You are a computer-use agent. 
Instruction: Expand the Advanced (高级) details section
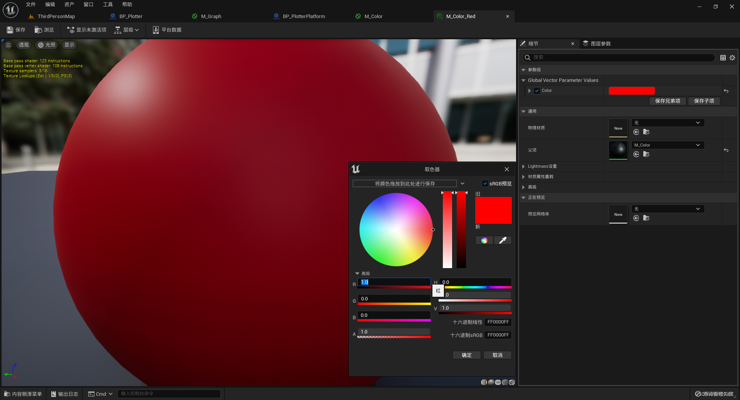[523, 187]
